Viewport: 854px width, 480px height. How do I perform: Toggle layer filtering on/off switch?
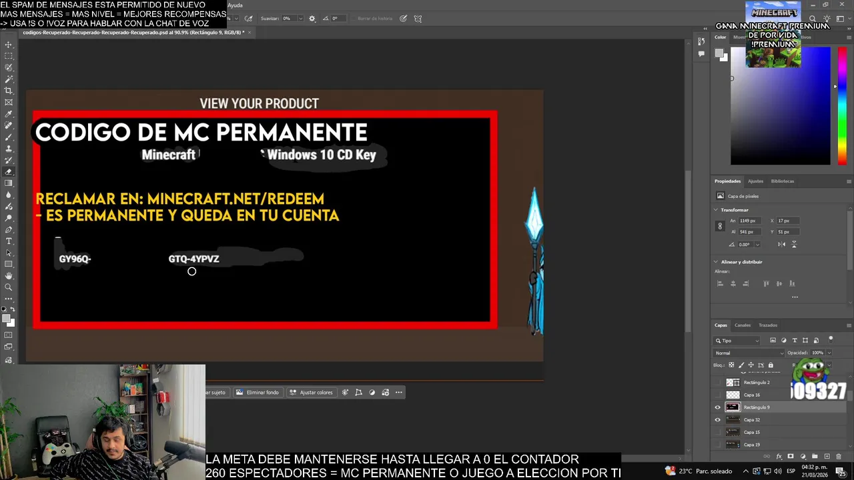[x=831, y=339]
